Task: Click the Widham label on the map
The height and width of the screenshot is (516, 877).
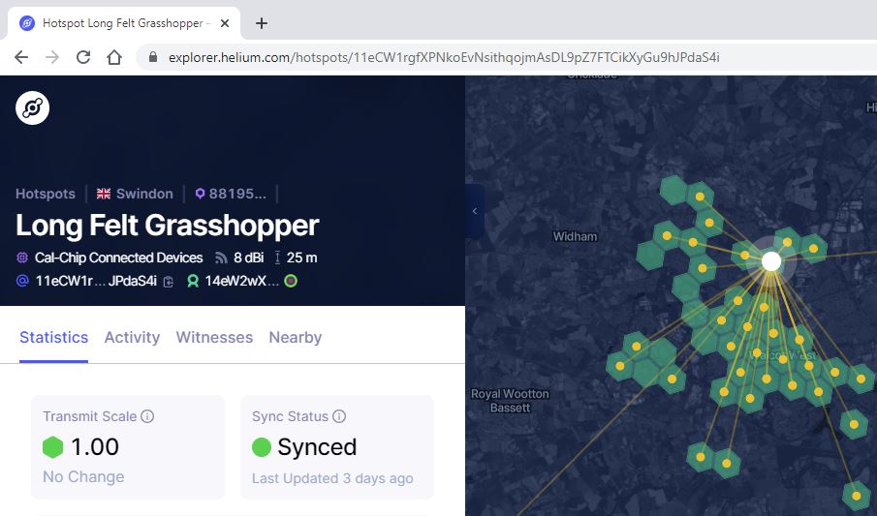Action: point(575,236)
